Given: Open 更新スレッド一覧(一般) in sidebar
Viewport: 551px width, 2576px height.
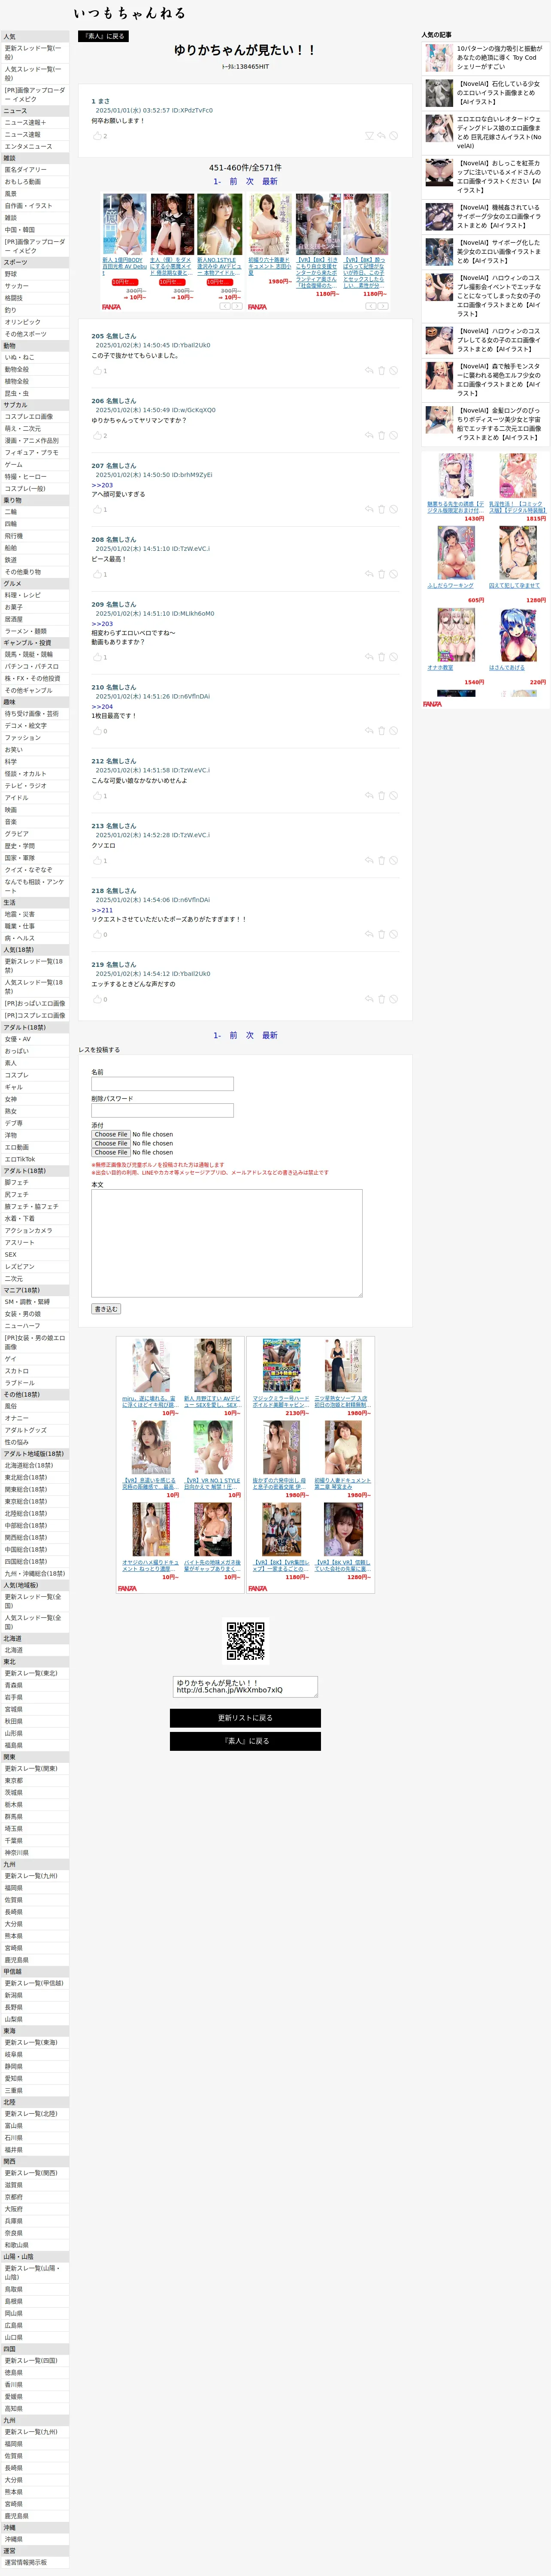Looking at the screenshot, I should coord(35,52).
